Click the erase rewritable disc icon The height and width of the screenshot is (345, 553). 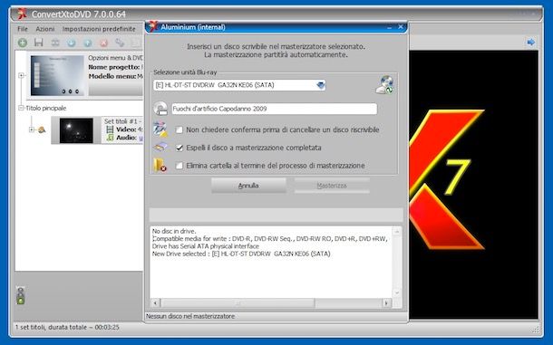(160, 129)
